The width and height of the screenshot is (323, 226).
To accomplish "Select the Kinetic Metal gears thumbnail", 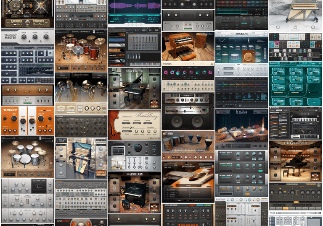I will point(28,13).
